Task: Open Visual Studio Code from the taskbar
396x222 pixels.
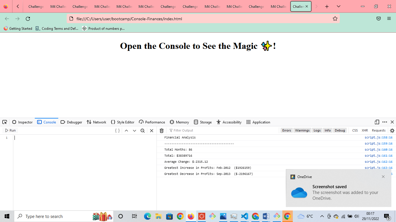Action: [245, 216]
